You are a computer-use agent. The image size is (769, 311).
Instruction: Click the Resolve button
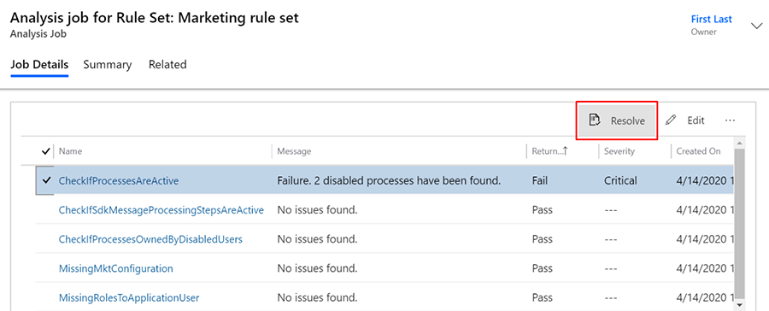click(x=616, y=120)
